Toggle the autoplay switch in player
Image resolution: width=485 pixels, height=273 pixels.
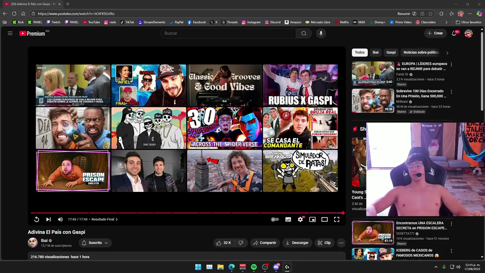[275, 220]
